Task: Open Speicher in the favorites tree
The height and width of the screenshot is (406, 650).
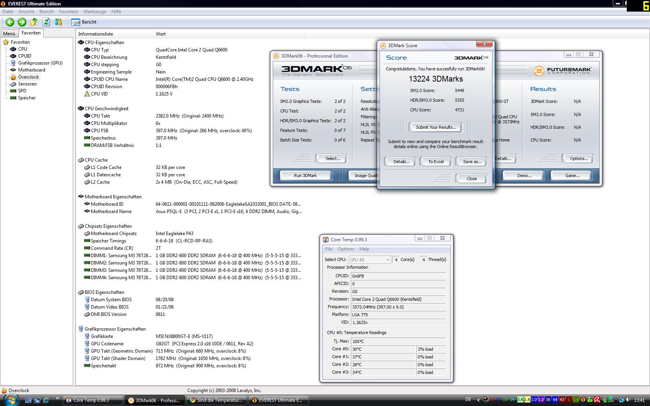Action: pos(27,98)
